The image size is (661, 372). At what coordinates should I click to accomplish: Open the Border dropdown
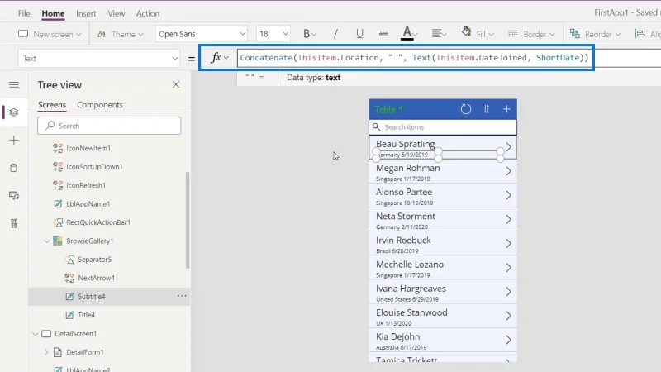click(531, 34)
